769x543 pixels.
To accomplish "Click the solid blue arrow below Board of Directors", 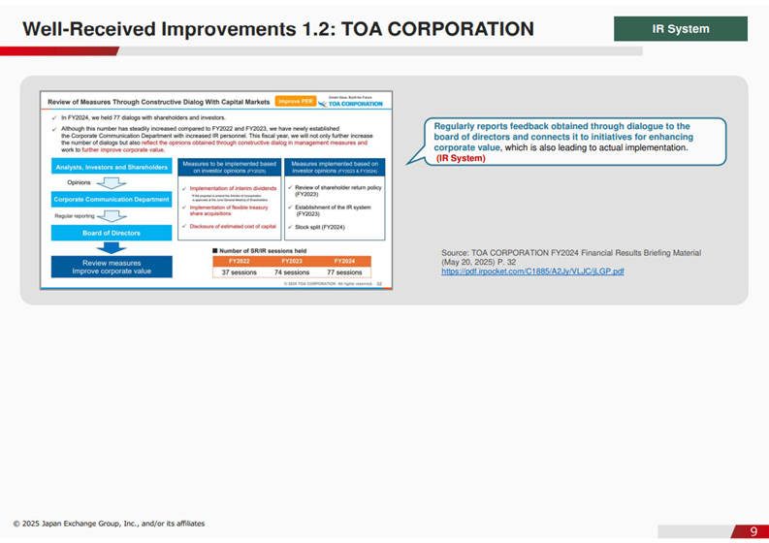I will pyautogui.click(x=112, y=247).
